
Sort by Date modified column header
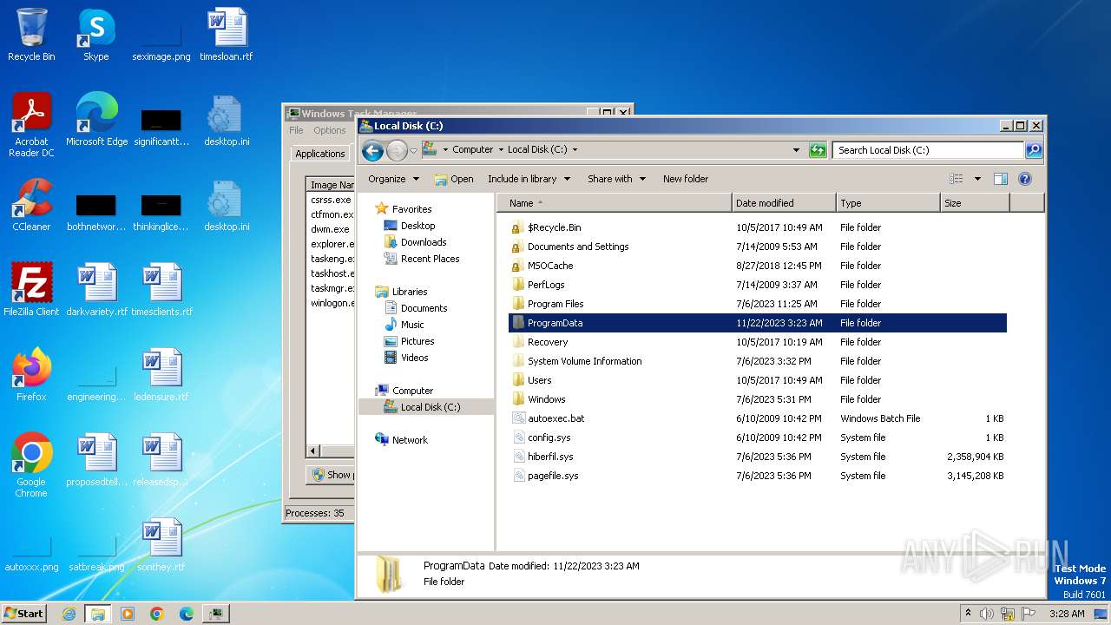(x=784, y=203)
